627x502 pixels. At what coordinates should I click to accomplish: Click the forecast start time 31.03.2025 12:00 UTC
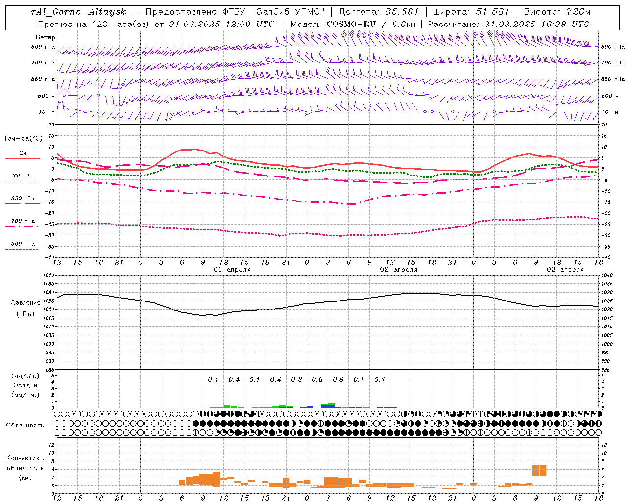[221, 24]
